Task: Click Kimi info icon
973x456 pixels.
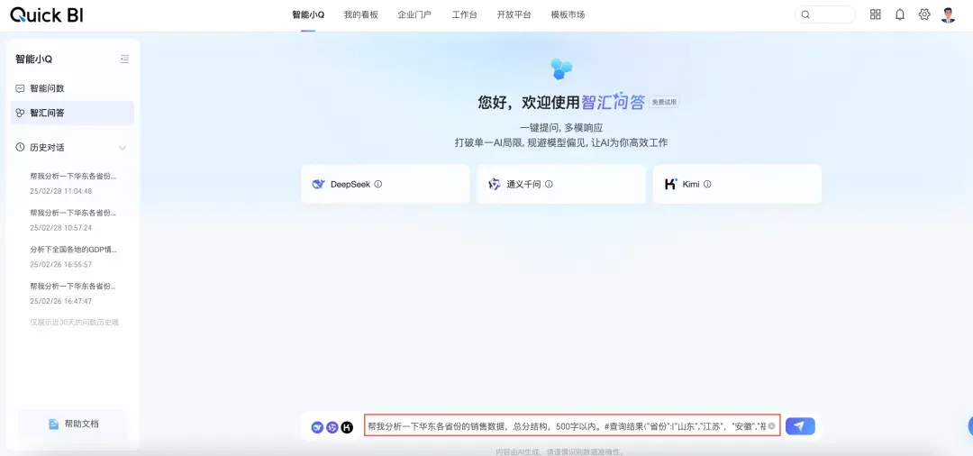Action: pyautogui.click(x=707, y=184)
